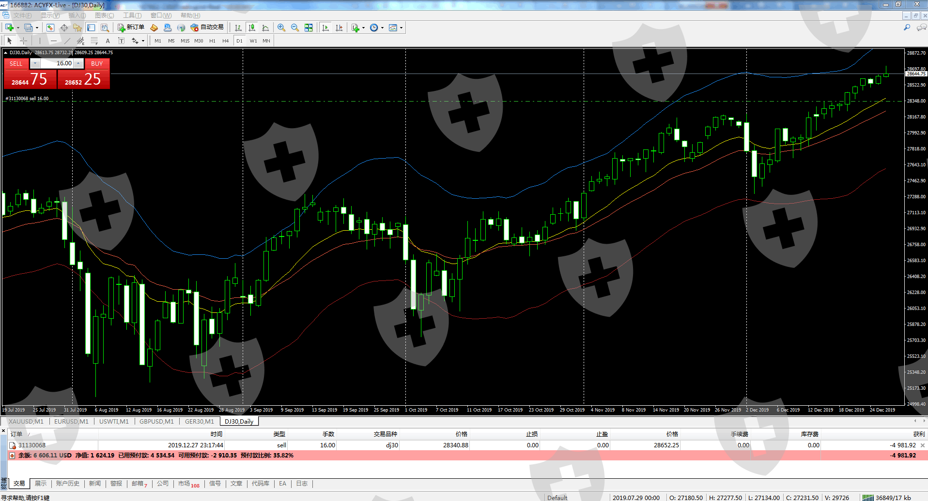Switch to the 账户历史 terminal tab
This screenshot has height=501, width=928.
point(67,484)
